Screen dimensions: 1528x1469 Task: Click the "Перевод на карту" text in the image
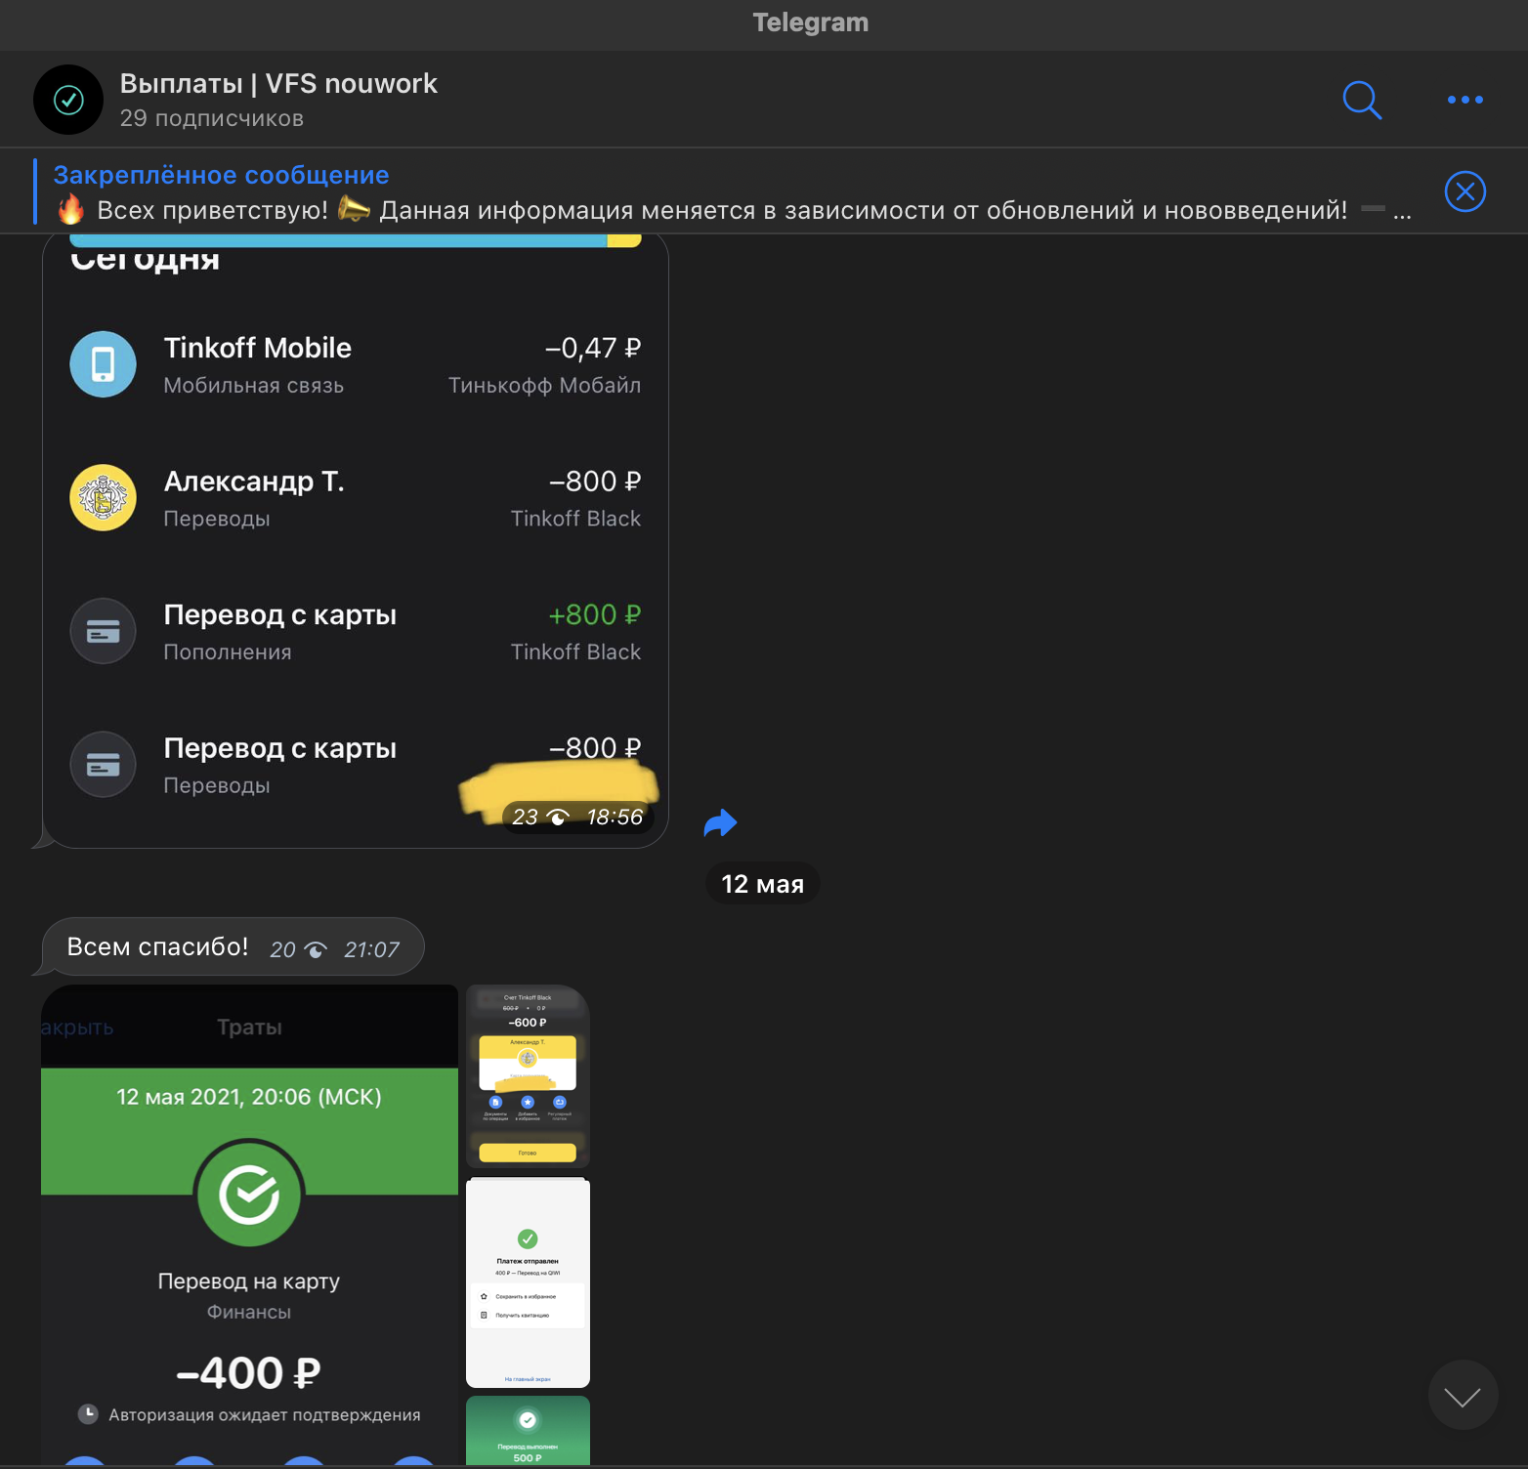click(x=249, y=1281)
